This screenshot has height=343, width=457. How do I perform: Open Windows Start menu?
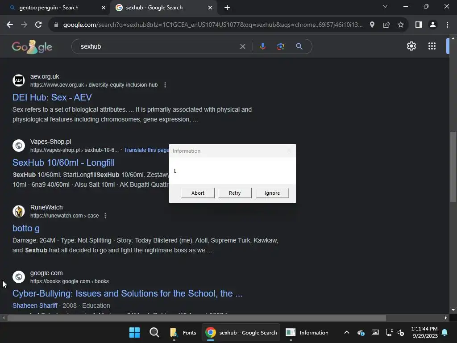point(134,332)
